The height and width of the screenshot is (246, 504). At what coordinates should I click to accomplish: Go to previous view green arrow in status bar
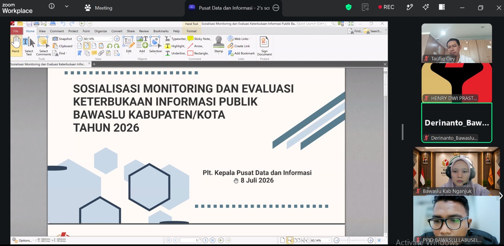pyautogui.click(x=221, y=240)
